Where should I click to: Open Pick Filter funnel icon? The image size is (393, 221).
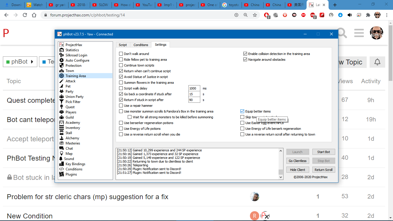(61, 102)
